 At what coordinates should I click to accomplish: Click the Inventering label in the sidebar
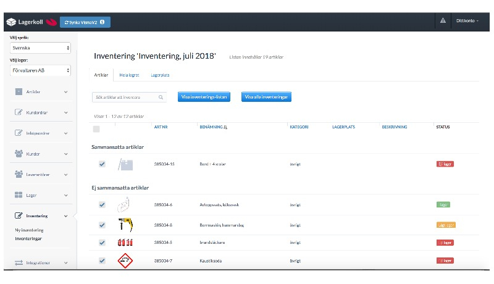(x=37, y=216)
